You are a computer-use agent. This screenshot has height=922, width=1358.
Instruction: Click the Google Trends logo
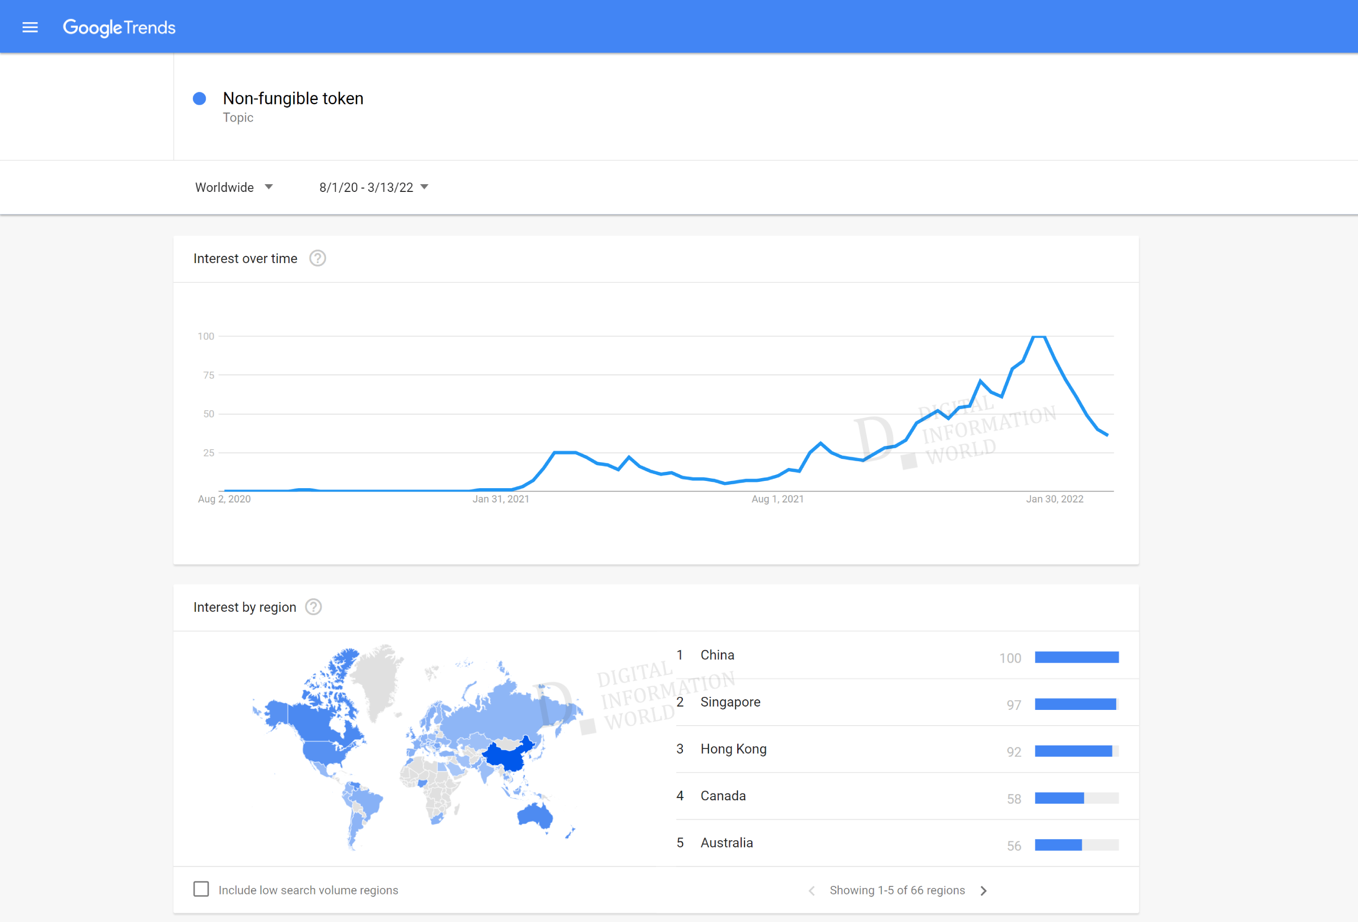[119, 27]
